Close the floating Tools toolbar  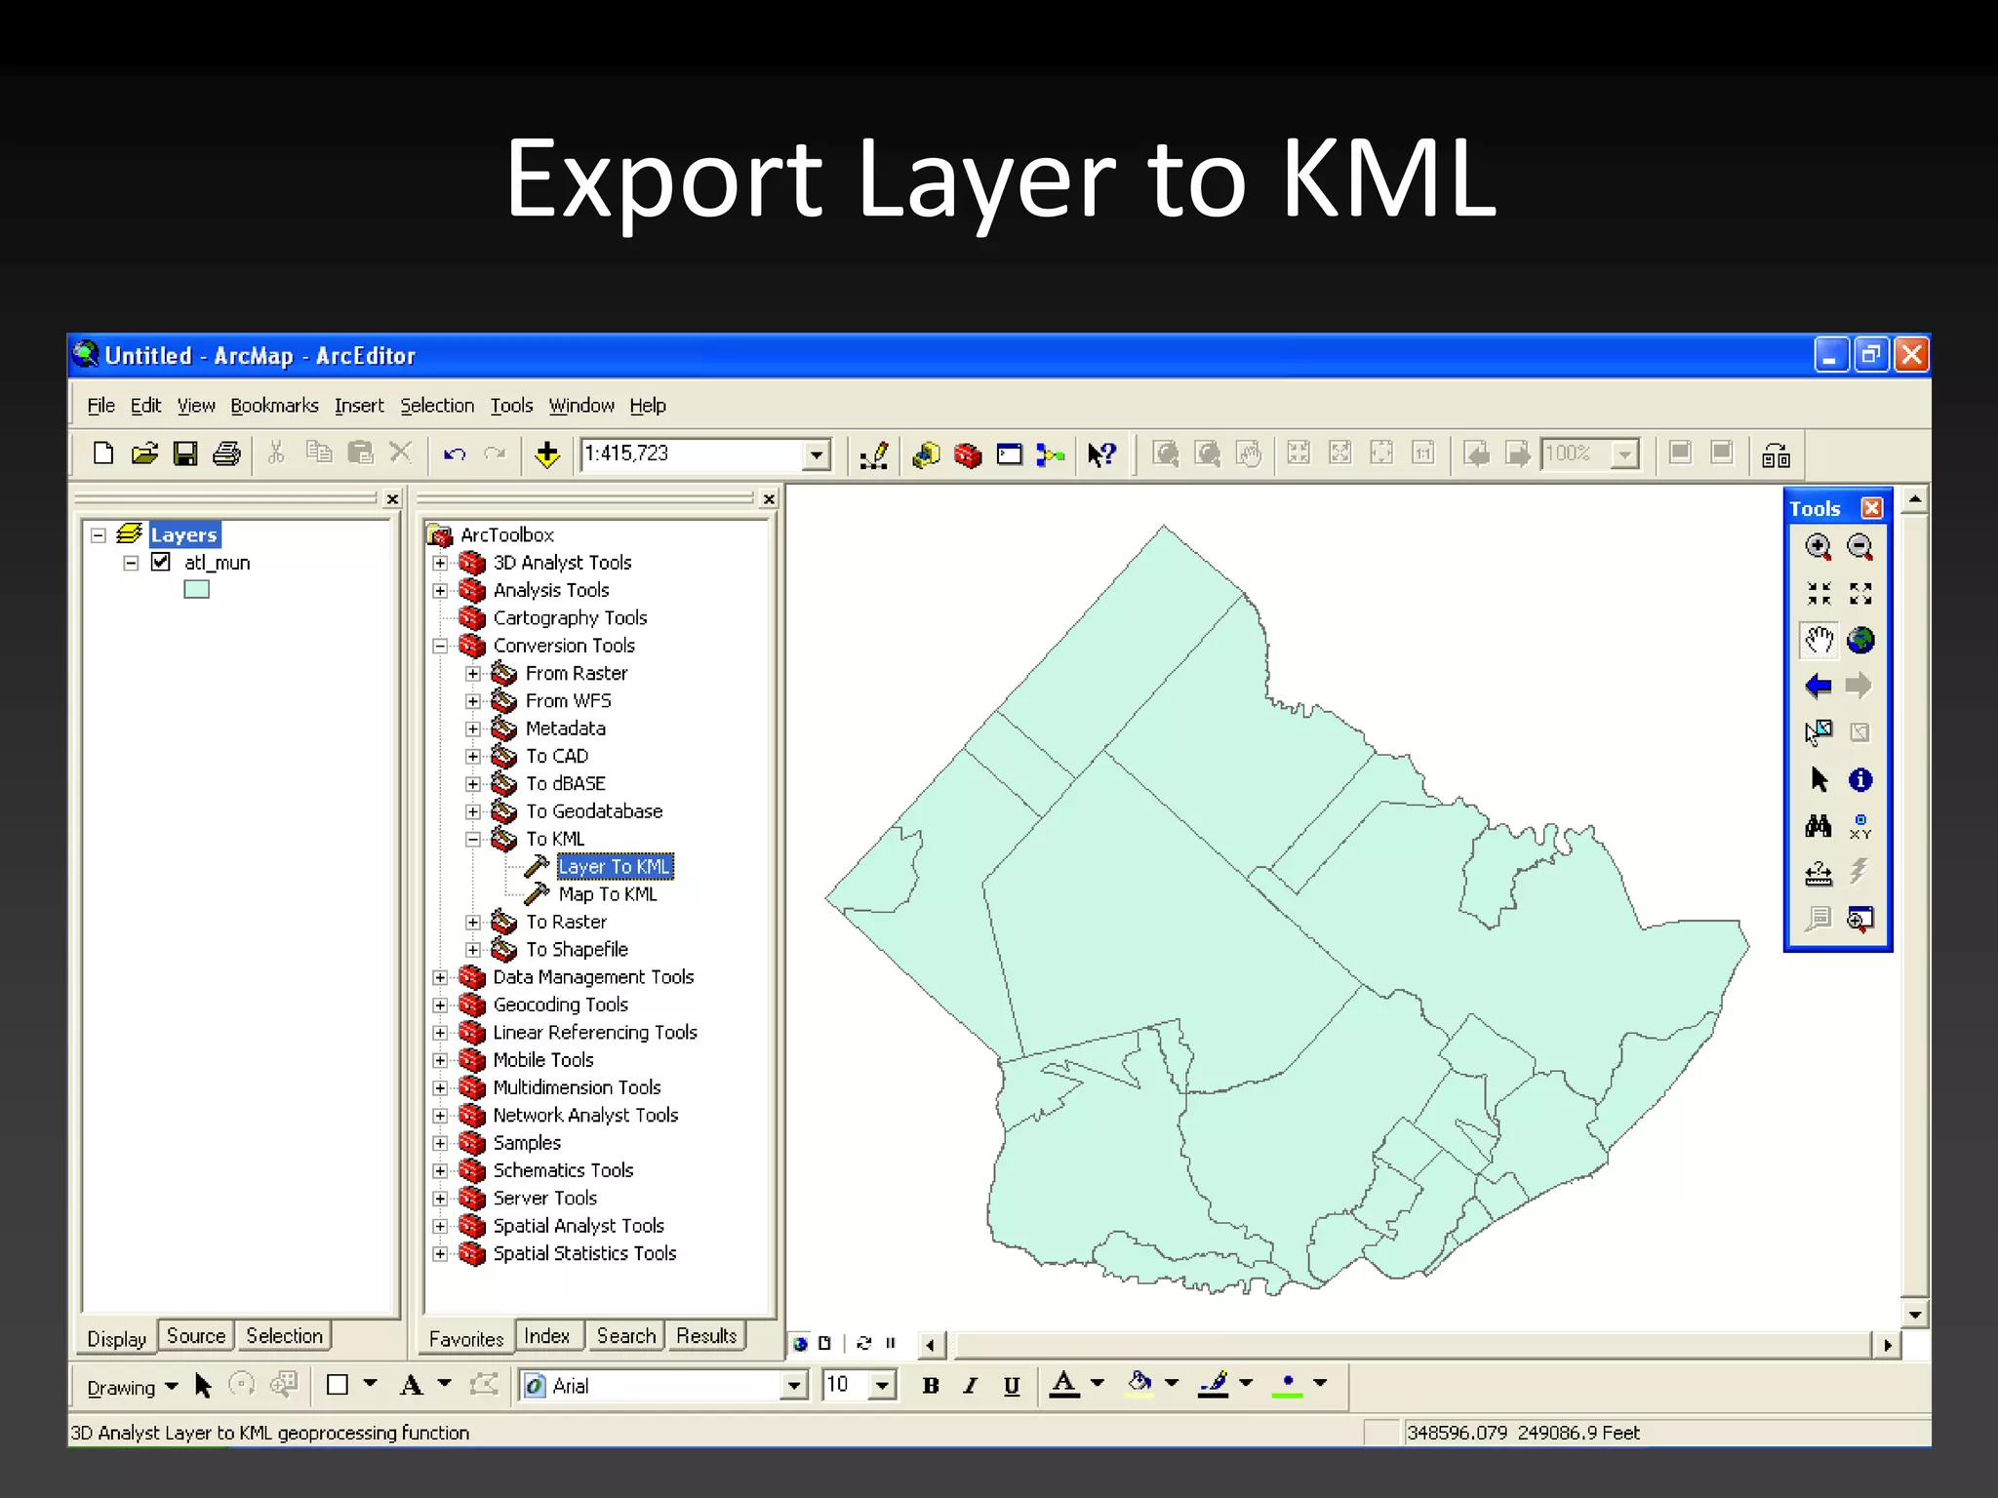pos(1871,508)
